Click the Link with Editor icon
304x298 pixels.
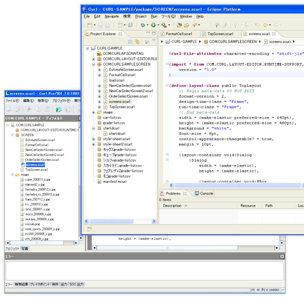coord(137,41)
